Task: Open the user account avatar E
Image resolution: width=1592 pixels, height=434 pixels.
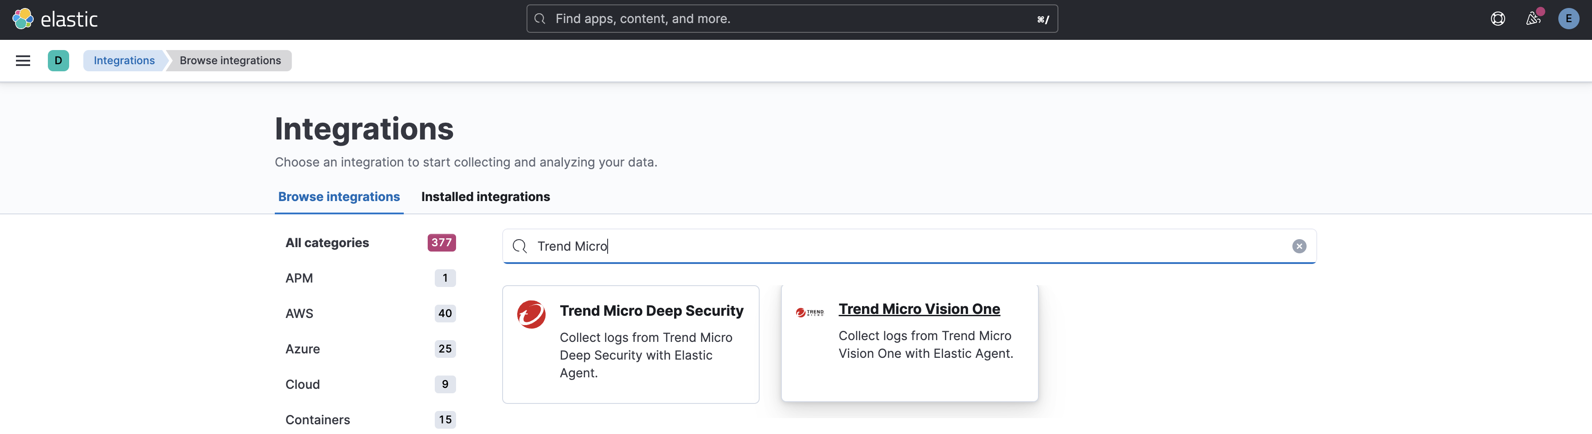Action: coord(1568,19)
